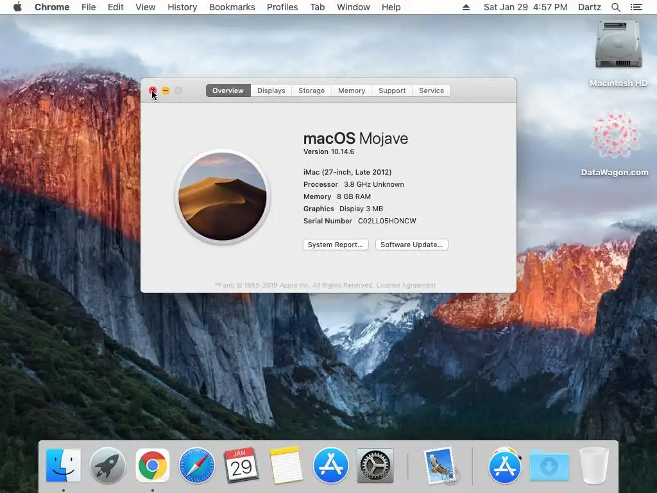Select the DataWagon.com desktop icon
Screen dimensions: 657x493
click(x=615, y=135)
